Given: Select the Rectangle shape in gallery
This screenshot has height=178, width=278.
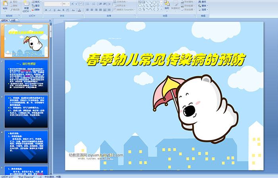Looking at the screenshot, I should [x=154, y=2].
